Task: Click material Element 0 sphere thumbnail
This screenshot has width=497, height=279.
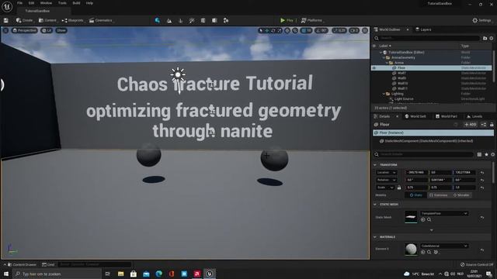Action: (411, 249)
